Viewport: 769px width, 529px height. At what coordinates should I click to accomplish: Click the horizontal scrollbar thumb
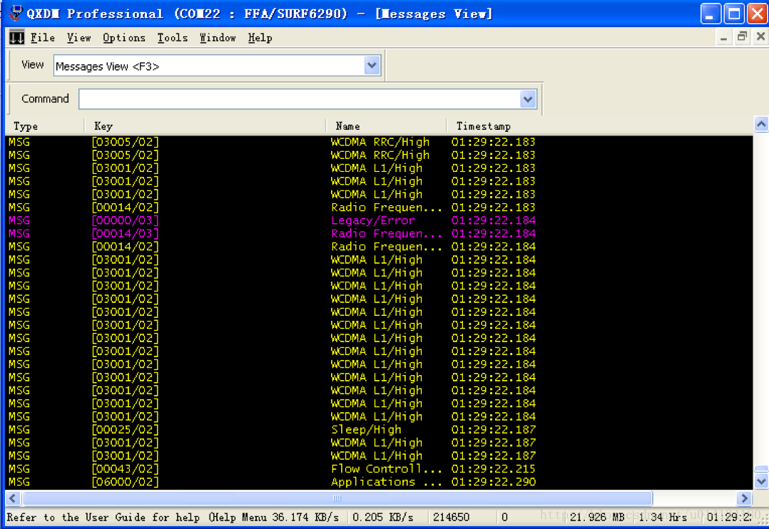[337, 498]
